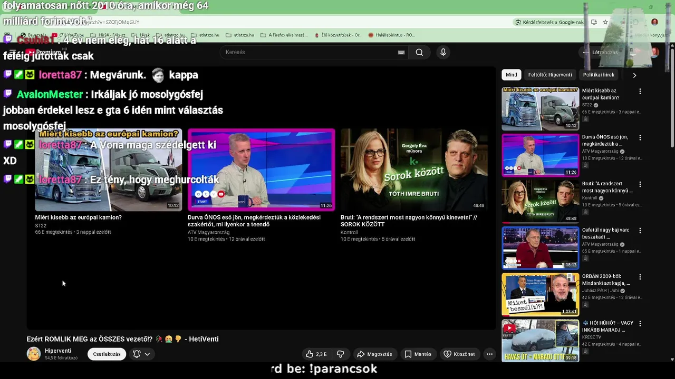Click sidebar title 'ORBÁN 2009-ből: Mindenki azt kapja'
Screen dimensions: 675x379
(x=606, y=280)
